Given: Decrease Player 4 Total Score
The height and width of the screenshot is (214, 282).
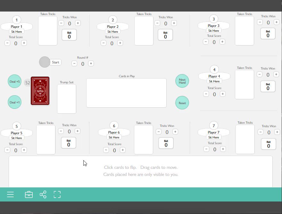Looking at the screenshot, I should pyautogui.click(x=206, y=94).
